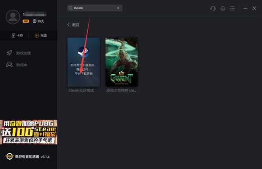Click the Qiyou accelerator logo
The height and width of the screenshot is (169, 262).
9,156
